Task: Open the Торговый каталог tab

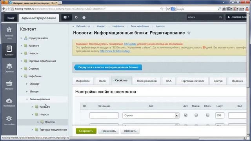Action: coord(193,81)
